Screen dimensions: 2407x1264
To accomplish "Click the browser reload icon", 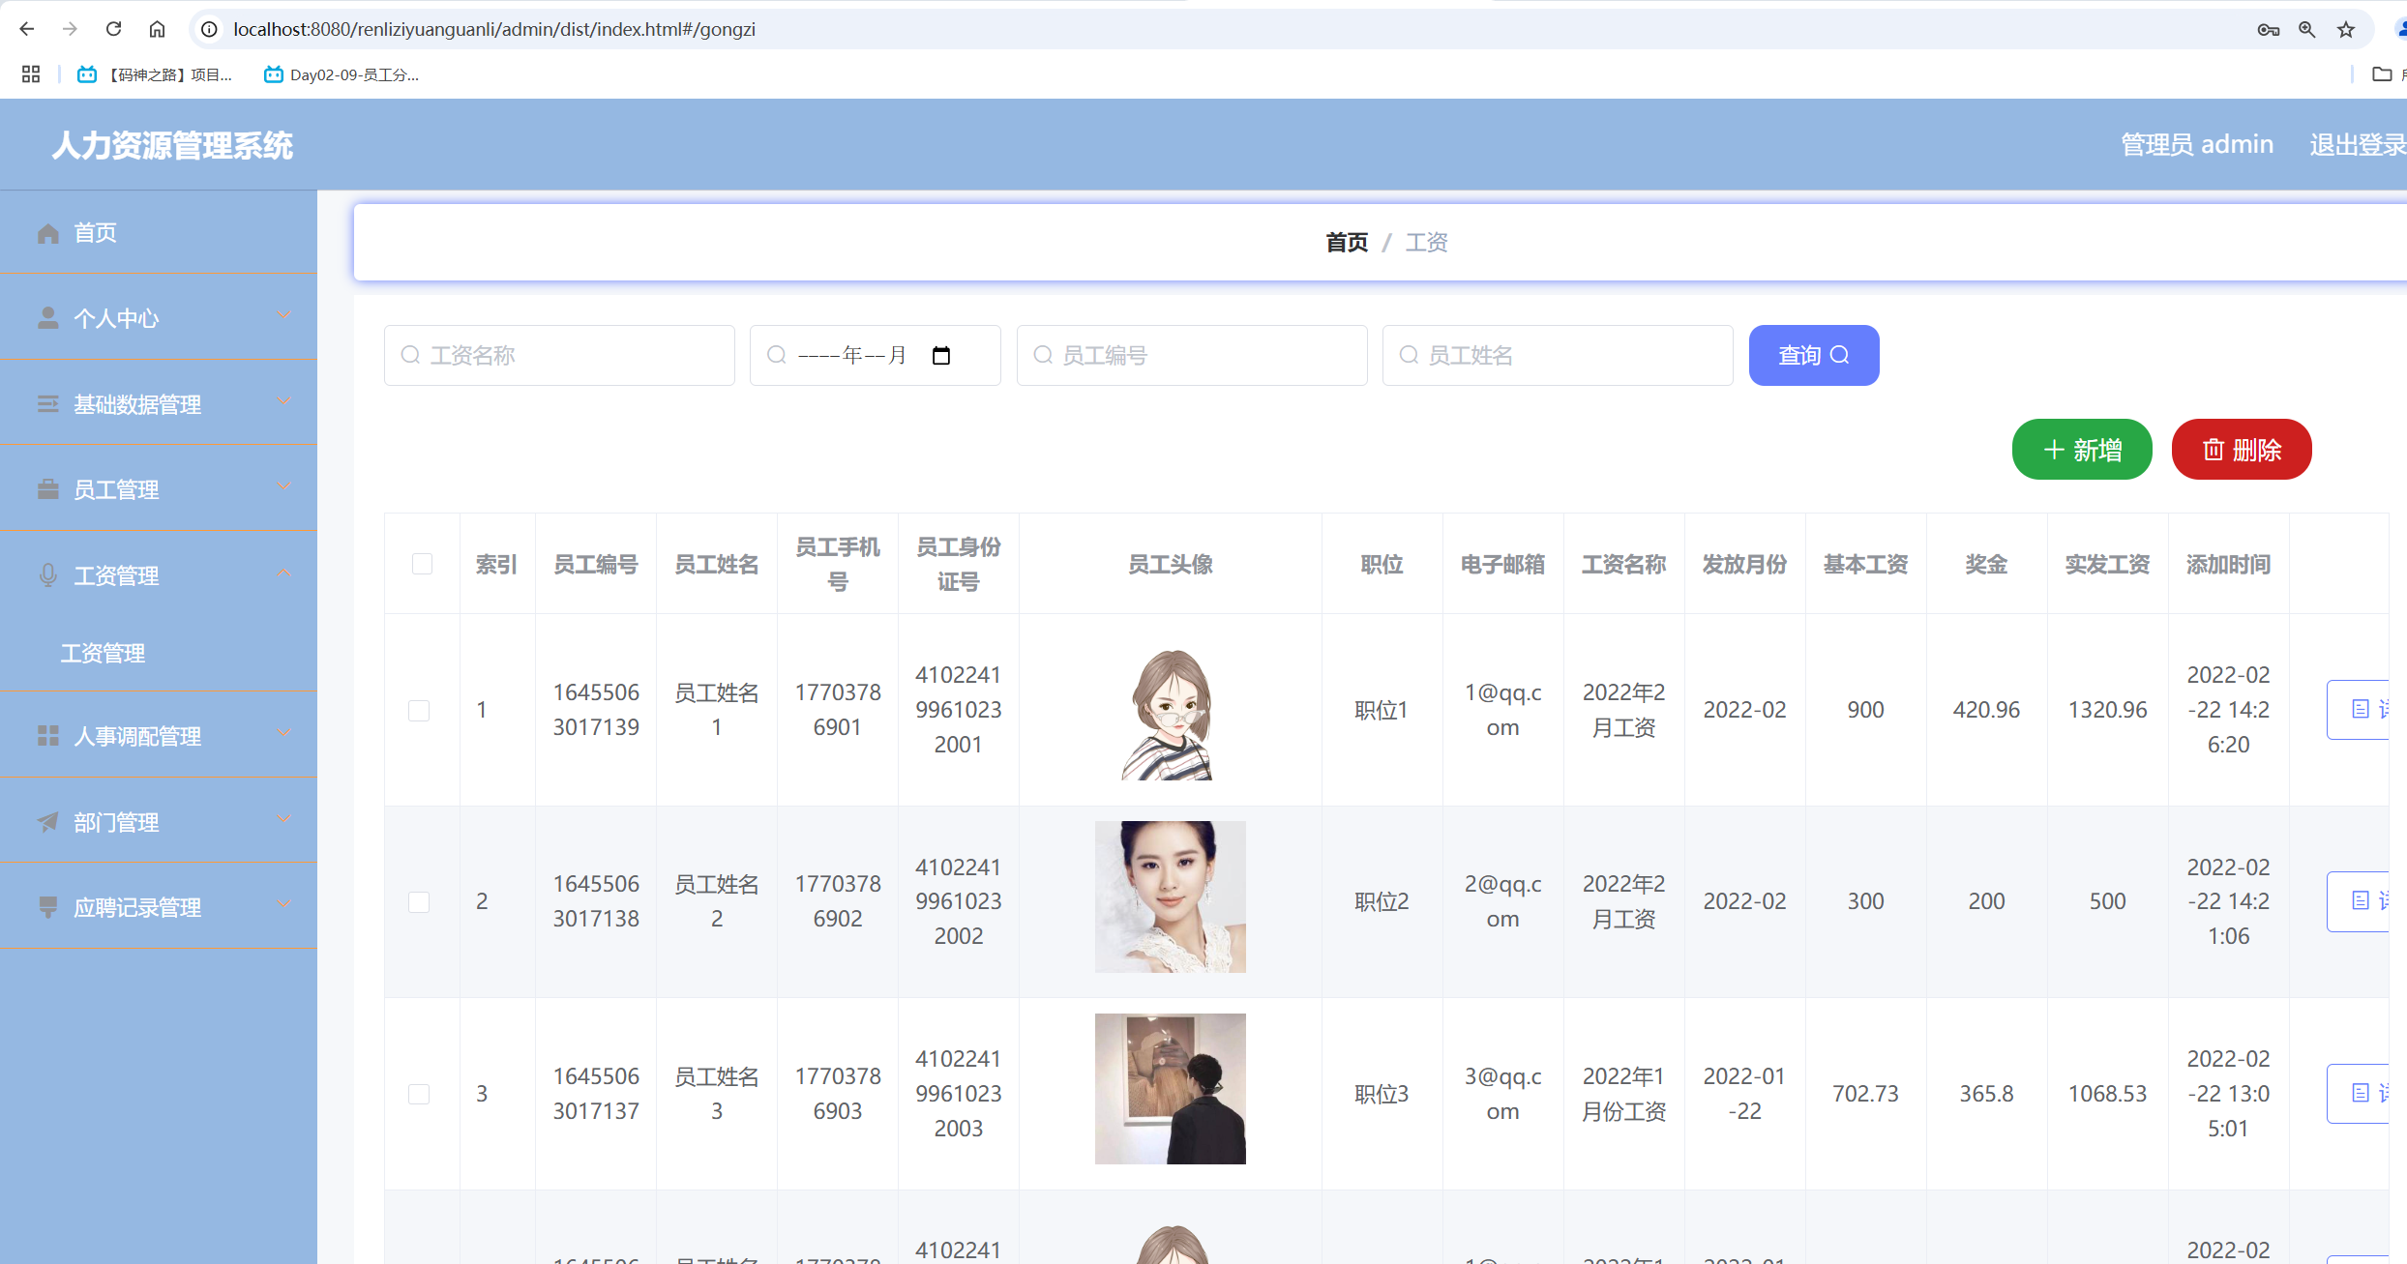I will 113,29.
